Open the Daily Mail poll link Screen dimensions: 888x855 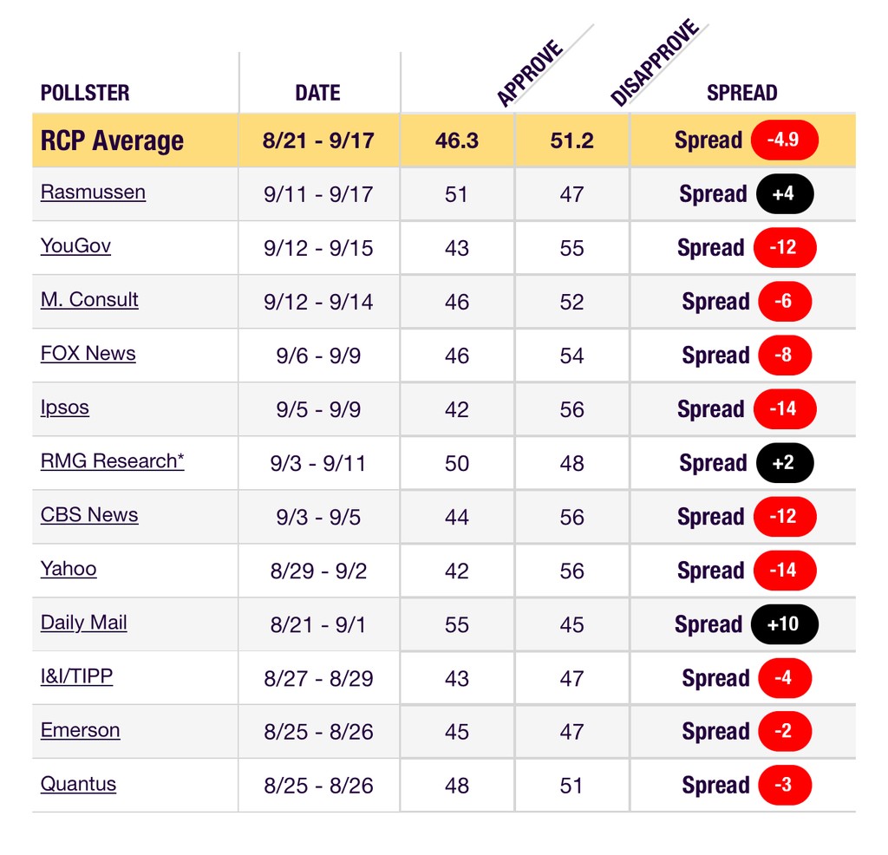pyautogui.click(x=83, y=623)
